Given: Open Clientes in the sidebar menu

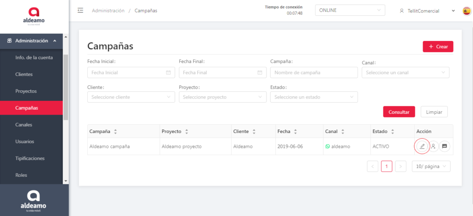Looking at the screenshot, I should [24, 74].
